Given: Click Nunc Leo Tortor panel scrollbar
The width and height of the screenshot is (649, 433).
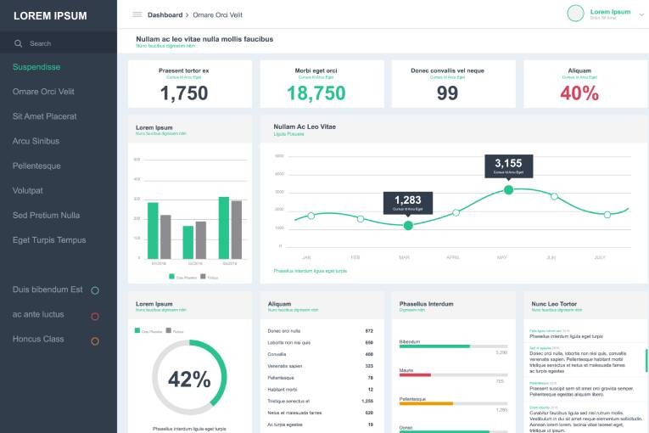Looking at the screenshot, I should [x=646, y=361].
